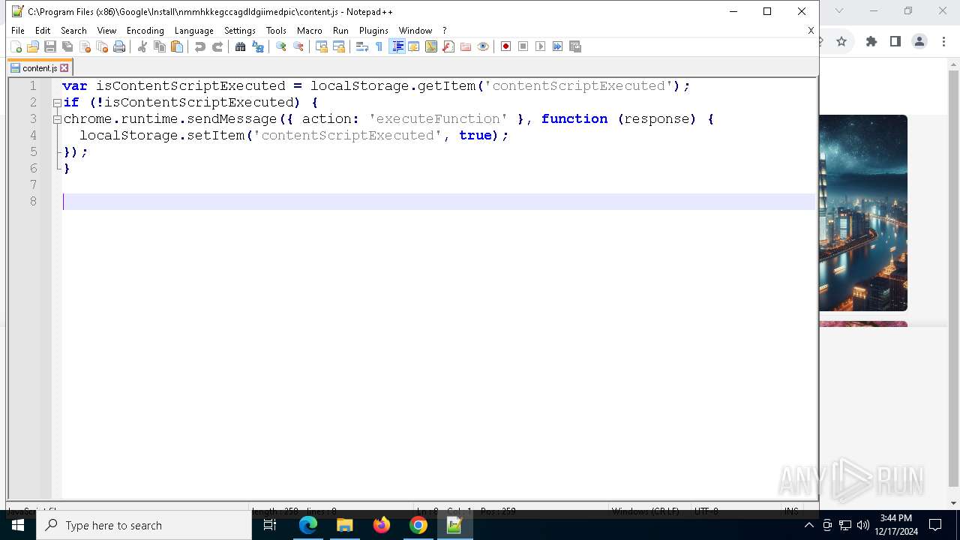Click the Cut scissors icon
960x540 pixels.
coord(142,46)
